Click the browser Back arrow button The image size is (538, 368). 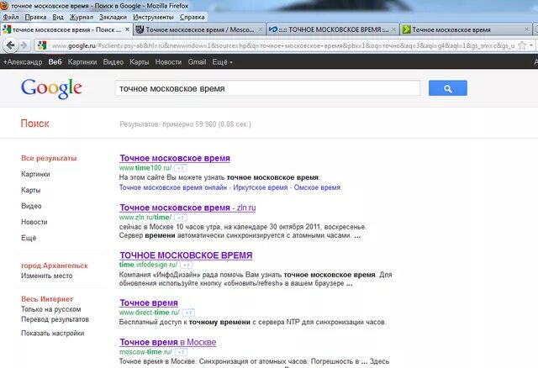tap(10, 45)
